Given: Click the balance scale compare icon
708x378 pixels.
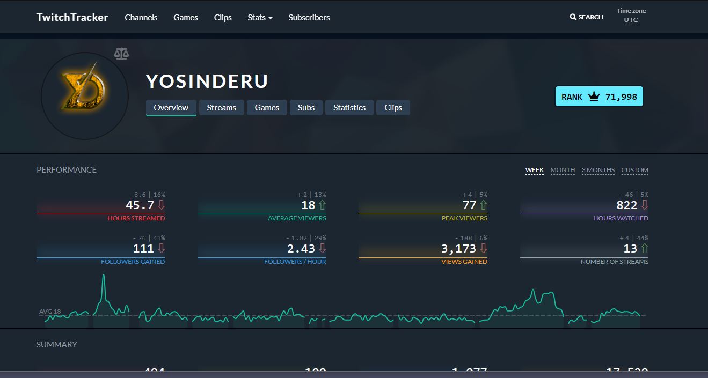Looking at the screenshot, I should point(122,53).
